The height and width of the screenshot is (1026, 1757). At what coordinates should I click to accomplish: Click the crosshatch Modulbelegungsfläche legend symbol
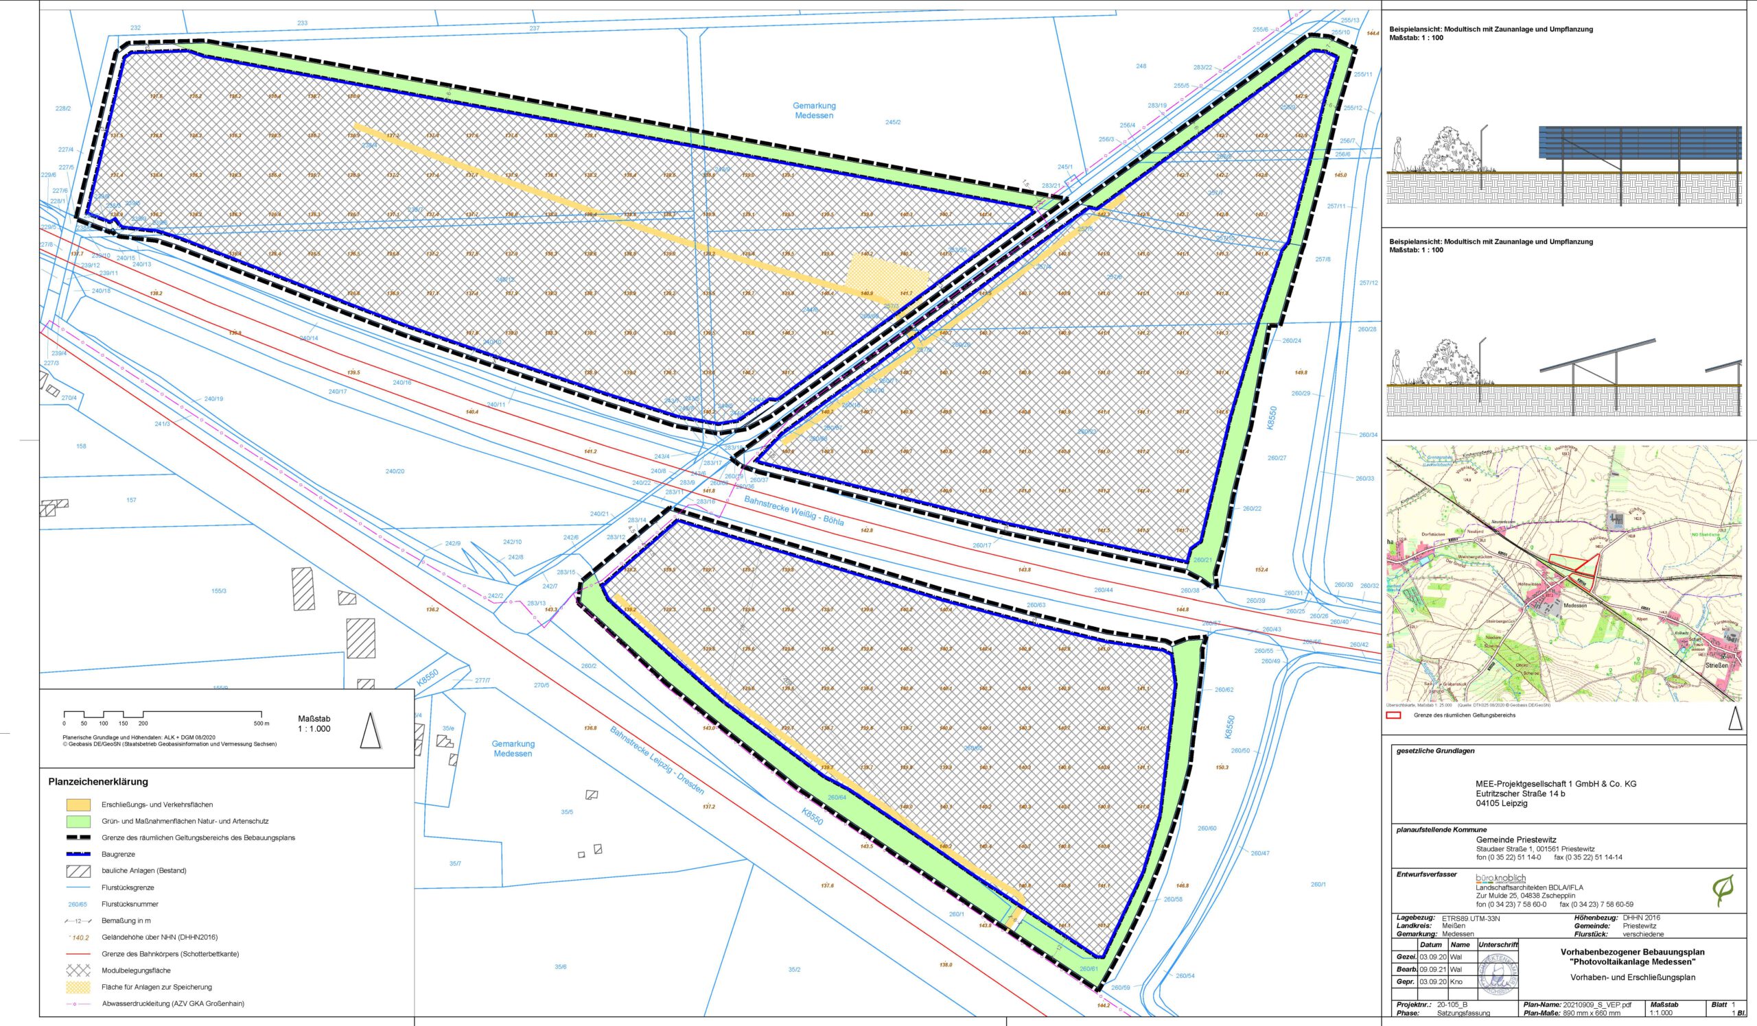point(79,970)
